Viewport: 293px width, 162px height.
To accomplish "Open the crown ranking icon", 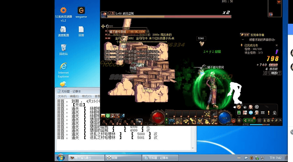I will 245,107.
